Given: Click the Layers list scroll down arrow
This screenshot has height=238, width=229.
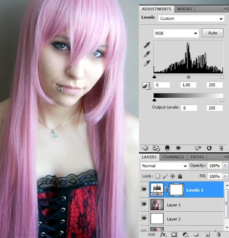Looking at the screenshot, I should (227, 227).
